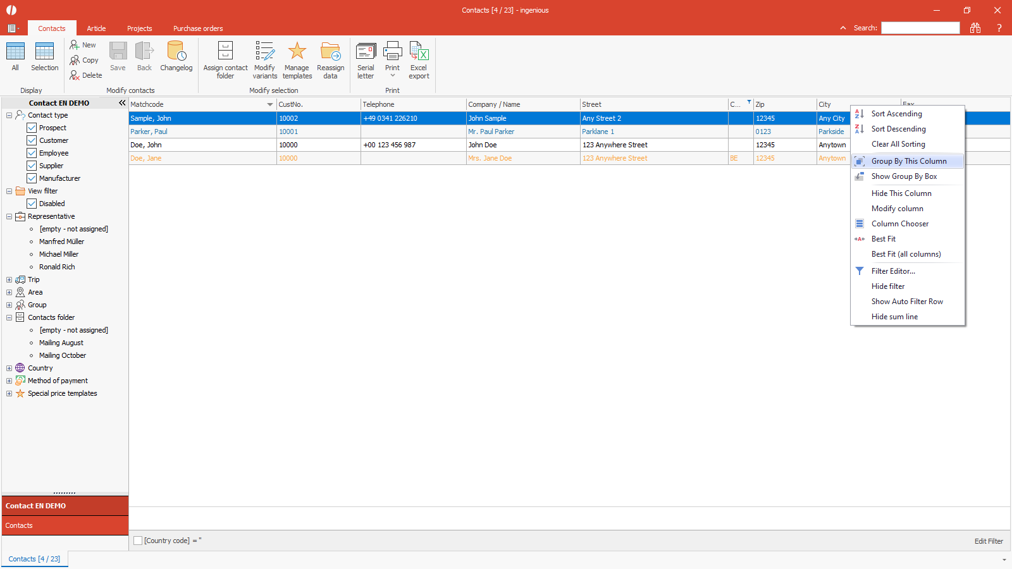Expand the Country tree node

tap(9, 368)
